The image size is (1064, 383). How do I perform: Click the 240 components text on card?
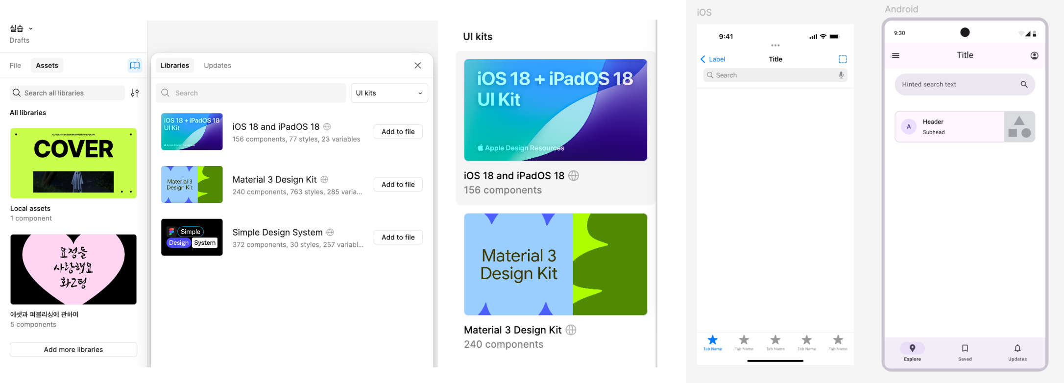click(x=504, y=344)
